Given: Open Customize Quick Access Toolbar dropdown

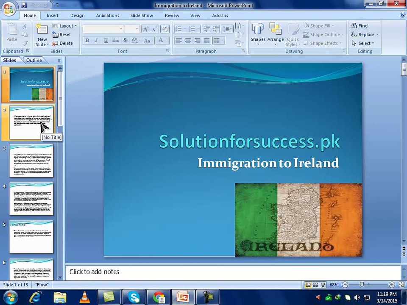Looking at the screenshot, I should pyautogui.click(x=57, y=5).
